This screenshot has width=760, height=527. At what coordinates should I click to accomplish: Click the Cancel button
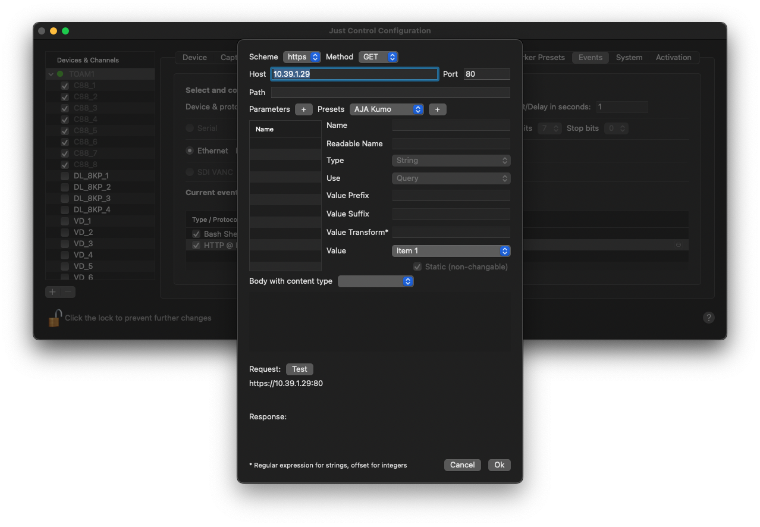click(462, 465)
